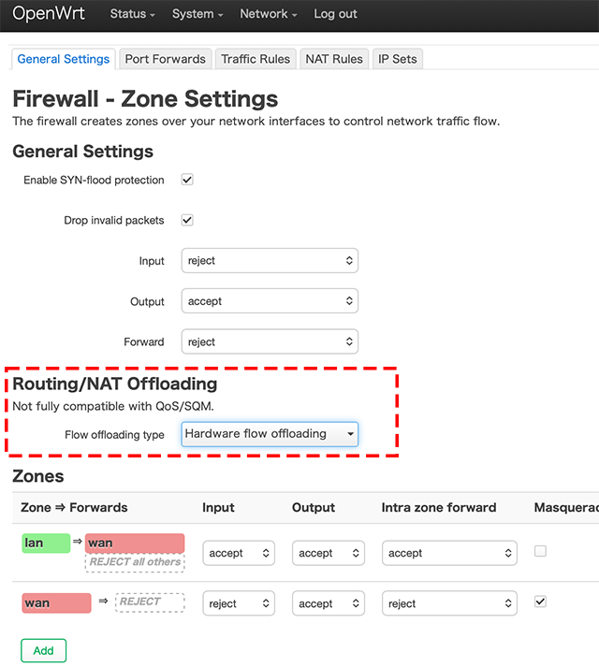
Task: Open the general Output policy dropdown
Action: click(270, 301)
